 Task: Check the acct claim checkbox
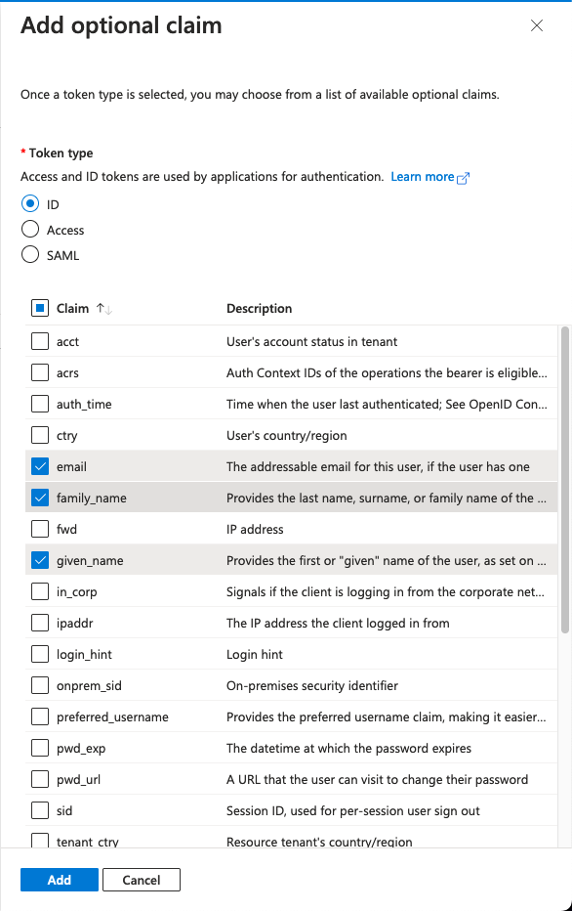[40, 341]
